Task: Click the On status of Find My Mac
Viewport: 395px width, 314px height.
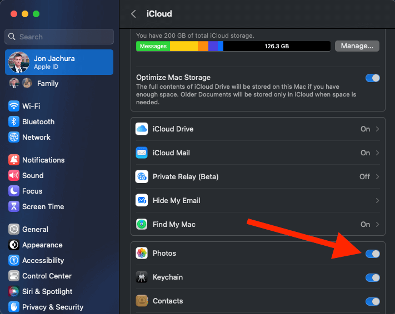Action: (365, 225)
